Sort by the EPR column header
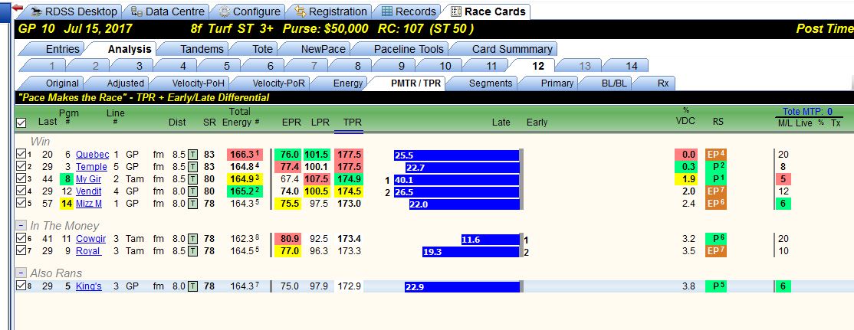The width and height of the screenshot is (854, 330). point(291,123)
